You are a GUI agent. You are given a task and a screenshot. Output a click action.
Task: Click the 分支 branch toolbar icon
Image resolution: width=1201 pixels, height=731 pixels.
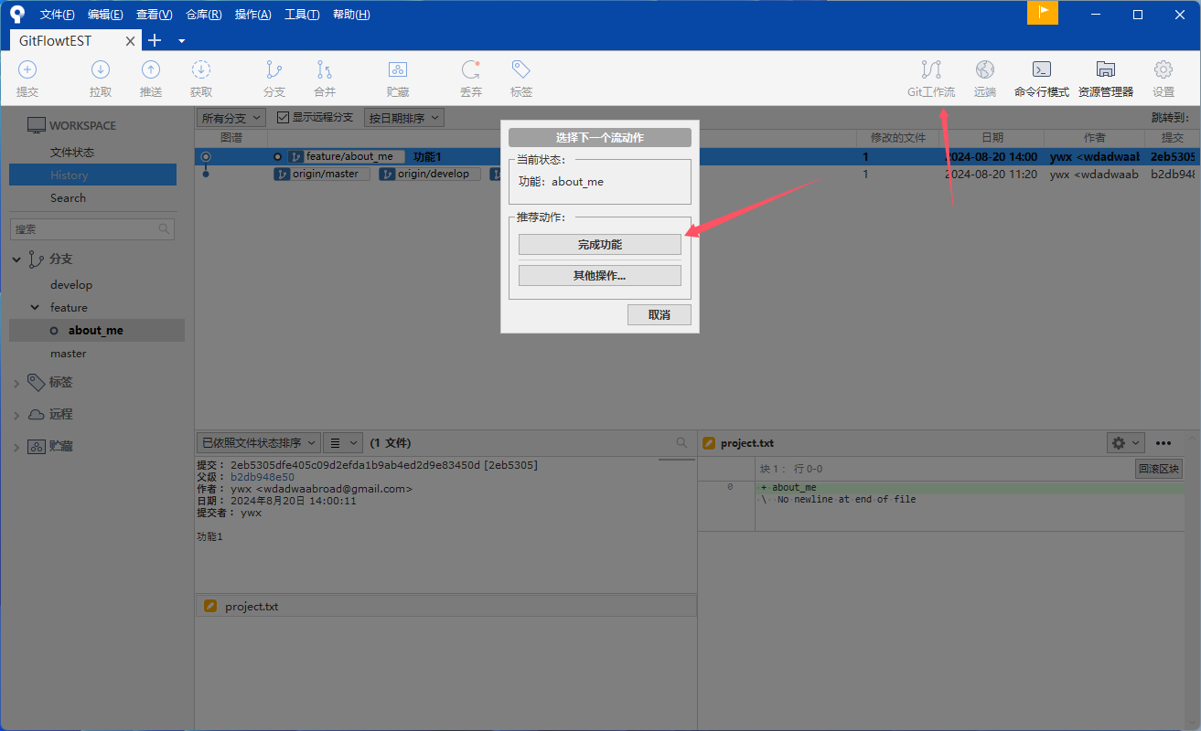pyautogui.click(x=273, y=70)
